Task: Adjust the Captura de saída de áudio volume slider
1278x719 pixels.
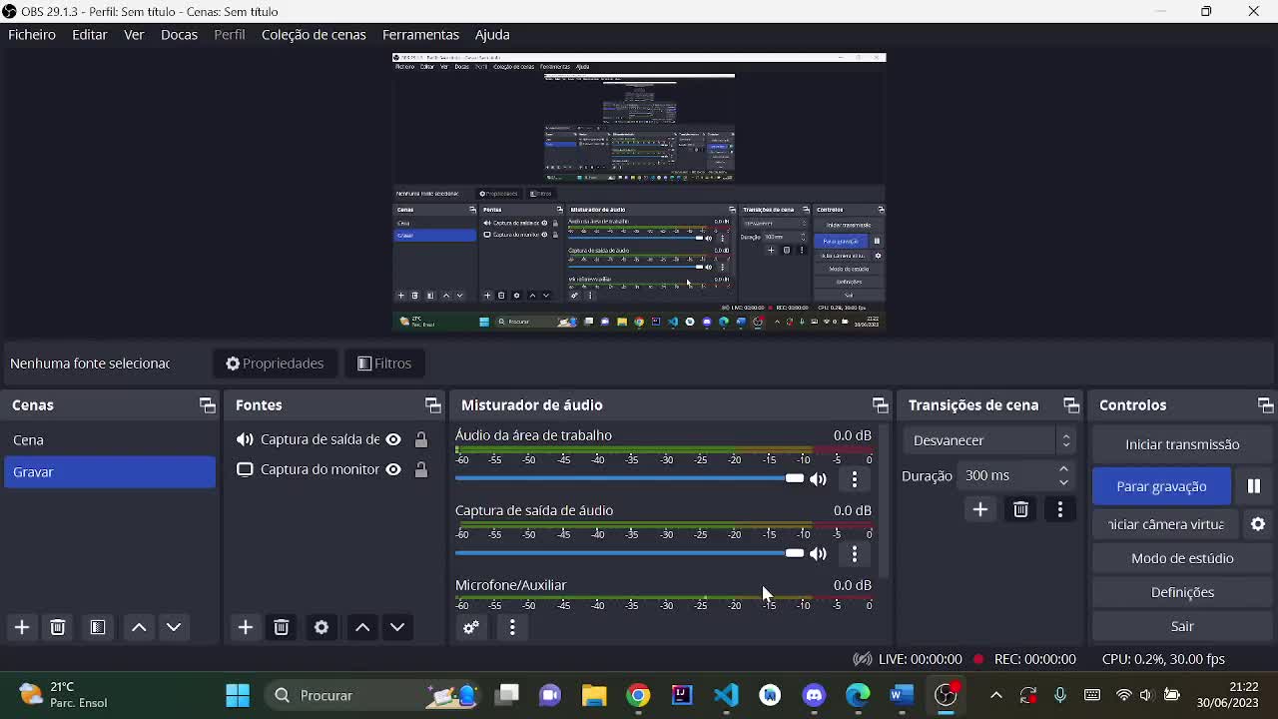Action: [x=794, y=553]
